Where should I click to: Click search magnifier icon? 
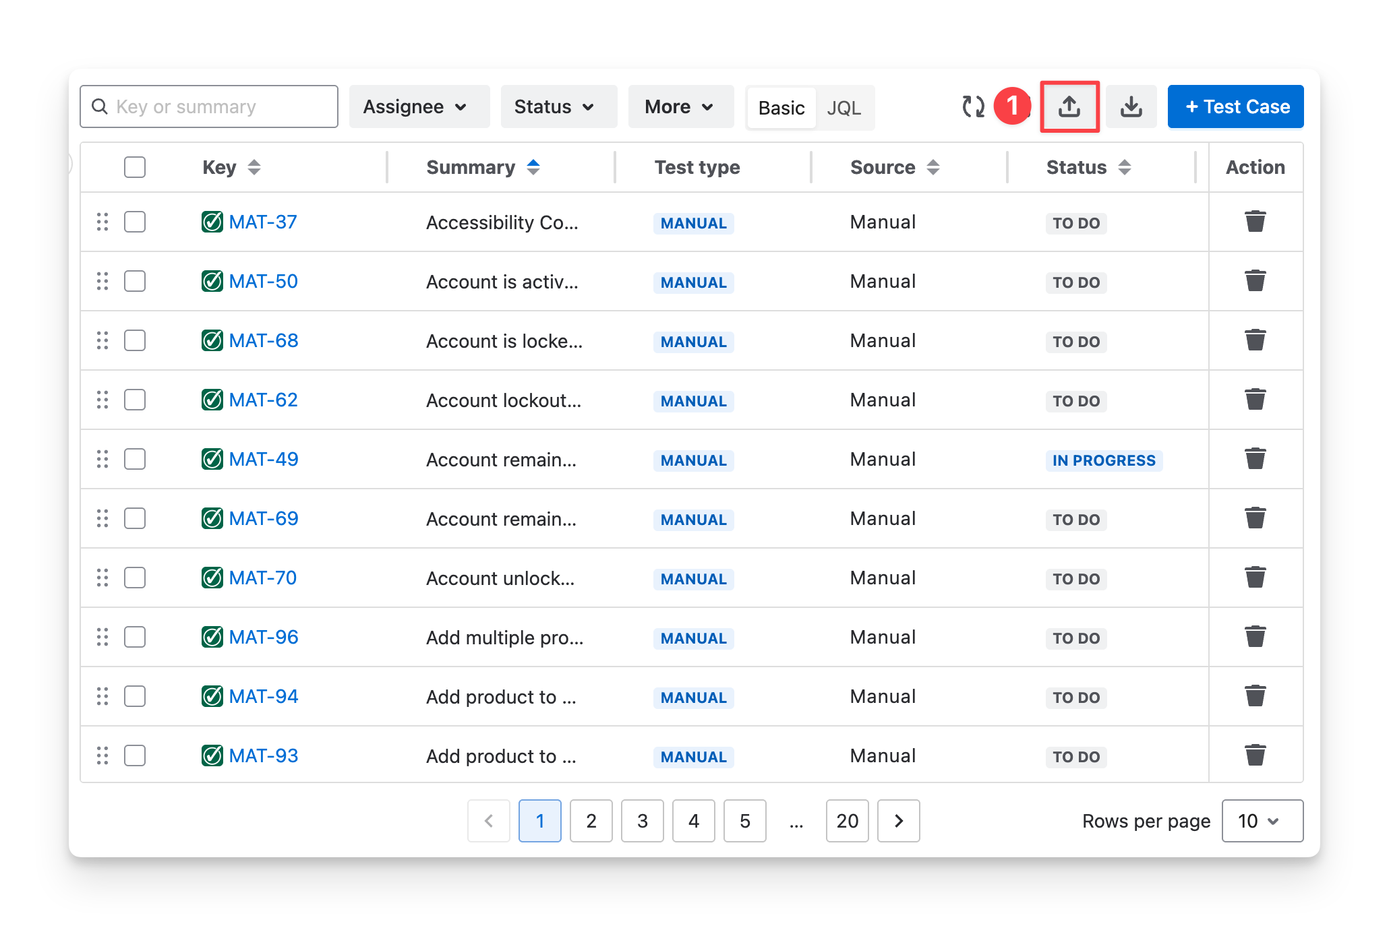coord(100,106)
